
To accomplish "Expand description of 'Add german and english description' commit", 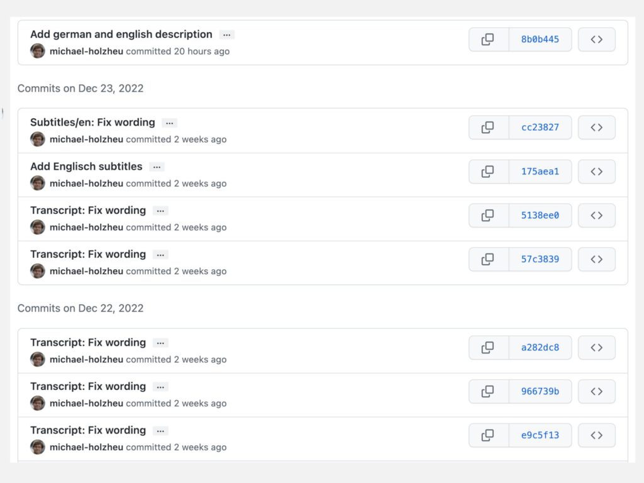I will point(226,35).
